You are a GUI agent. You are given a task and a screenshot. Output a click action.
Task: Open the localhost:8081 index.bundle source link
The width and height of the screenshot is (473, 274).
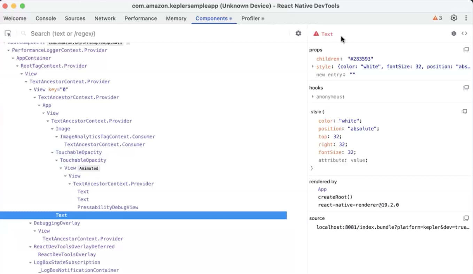point(393,227)
